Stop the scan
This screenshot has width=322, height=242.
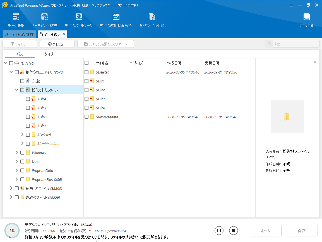point(234,231)
